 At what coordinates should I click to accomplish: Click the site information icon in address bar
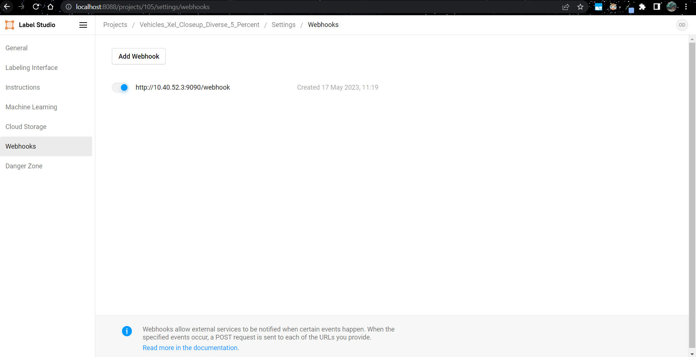point(68,7)
